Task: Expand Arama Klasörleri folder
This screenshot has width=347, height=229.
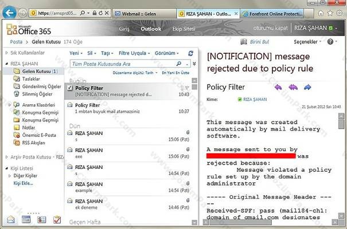Action: tap(10, 105)
